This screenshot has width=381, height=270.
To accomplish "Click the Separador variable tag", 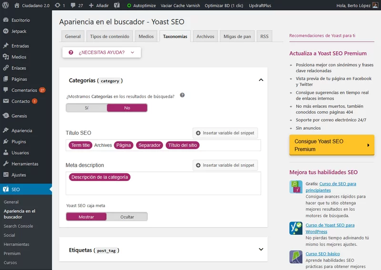I will 150,145.
